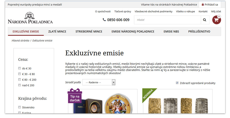Click the phone icon beside 0850 606 009

pos(104,20)
